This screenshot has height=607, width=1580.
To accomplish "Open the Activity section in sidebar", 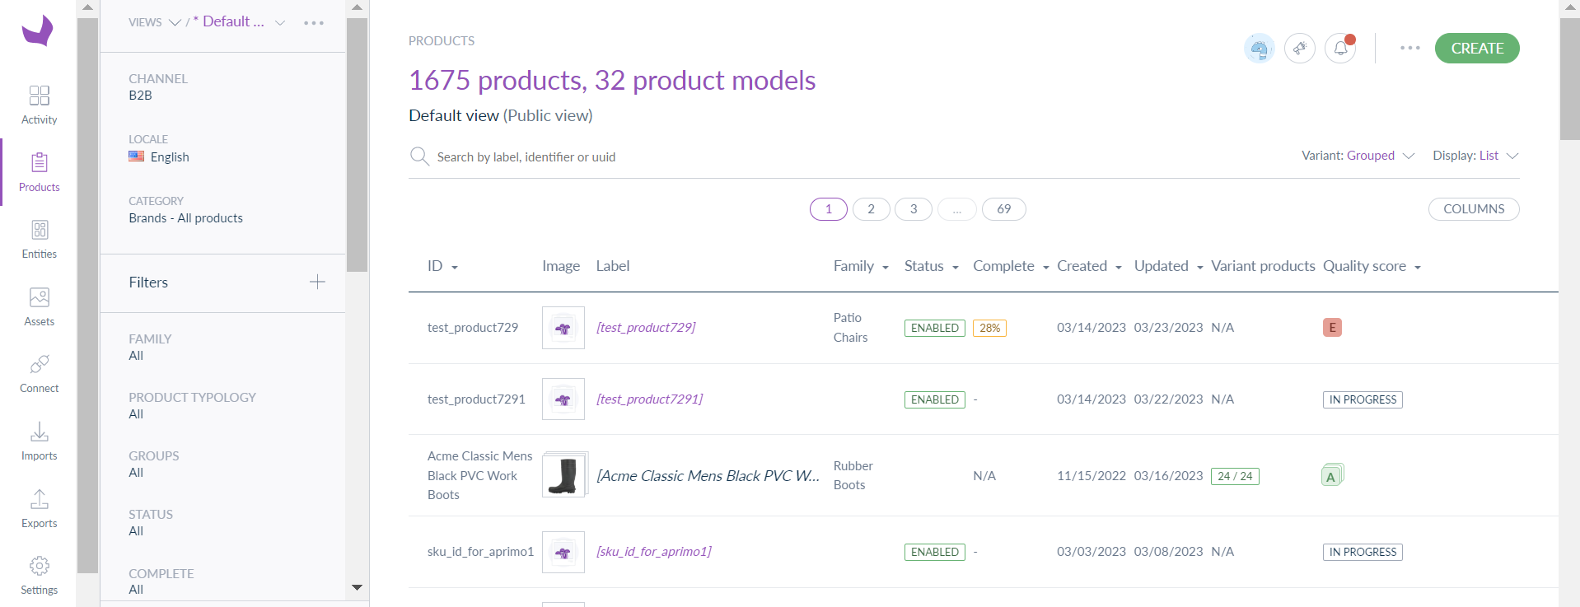I will pos(39,105).
